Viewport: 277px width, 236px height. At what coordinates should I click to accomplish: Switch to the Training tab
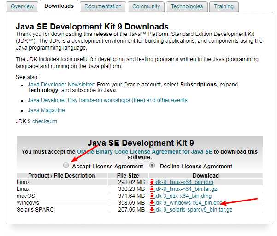(x=224, y=6)
